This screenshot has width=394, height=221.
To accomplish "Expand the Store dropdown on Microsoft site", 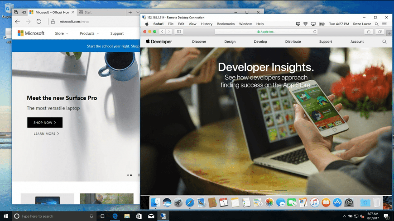I will click(x=62, y=33).
